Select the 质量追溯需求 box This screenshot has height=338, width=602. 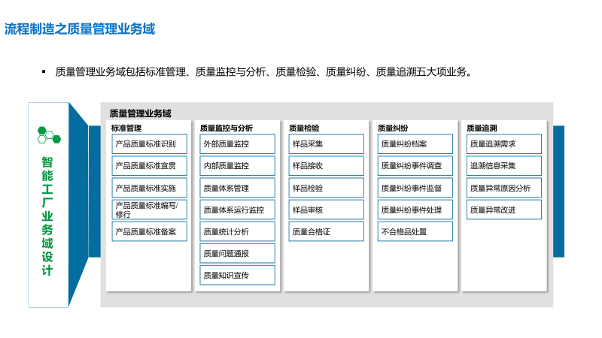[504, 144]
